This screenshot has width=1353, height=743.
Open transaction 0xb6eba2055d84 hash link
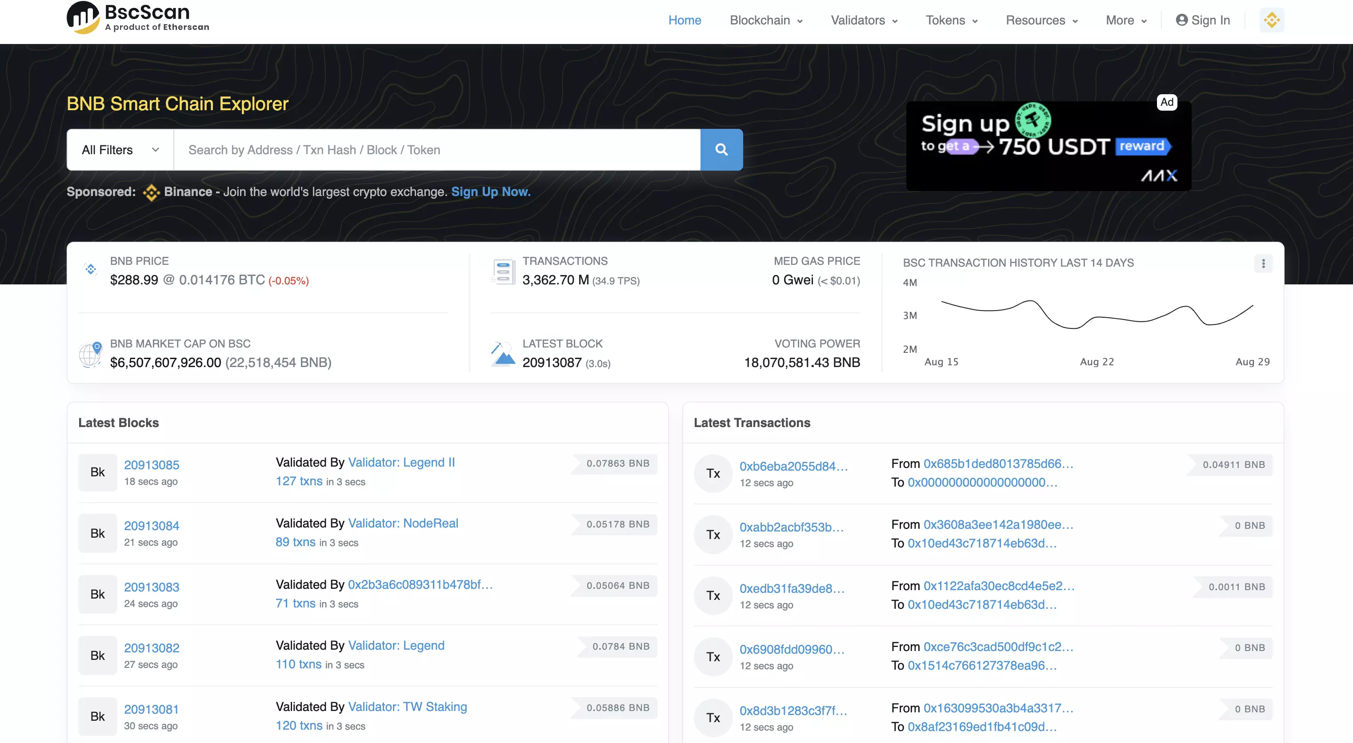(x=794, y=466)
